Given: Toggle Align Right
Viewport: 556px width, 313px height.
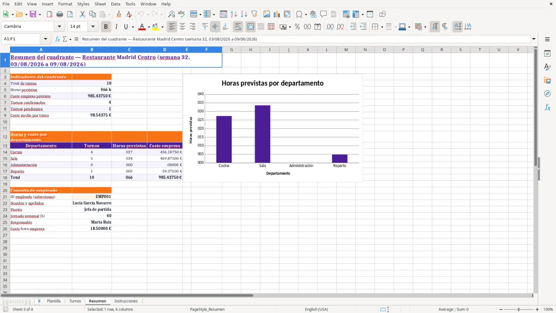Looking at the screenshot, I should click(x=192, y=27).
